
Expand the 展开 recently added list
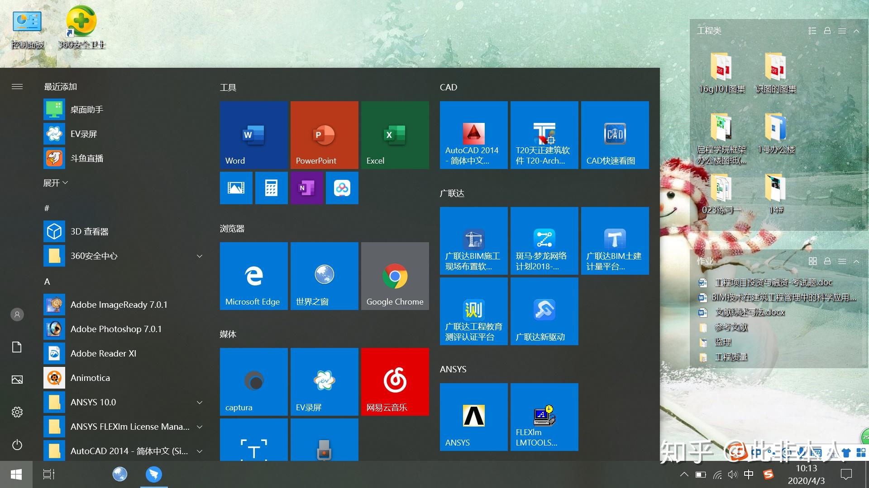56,183
